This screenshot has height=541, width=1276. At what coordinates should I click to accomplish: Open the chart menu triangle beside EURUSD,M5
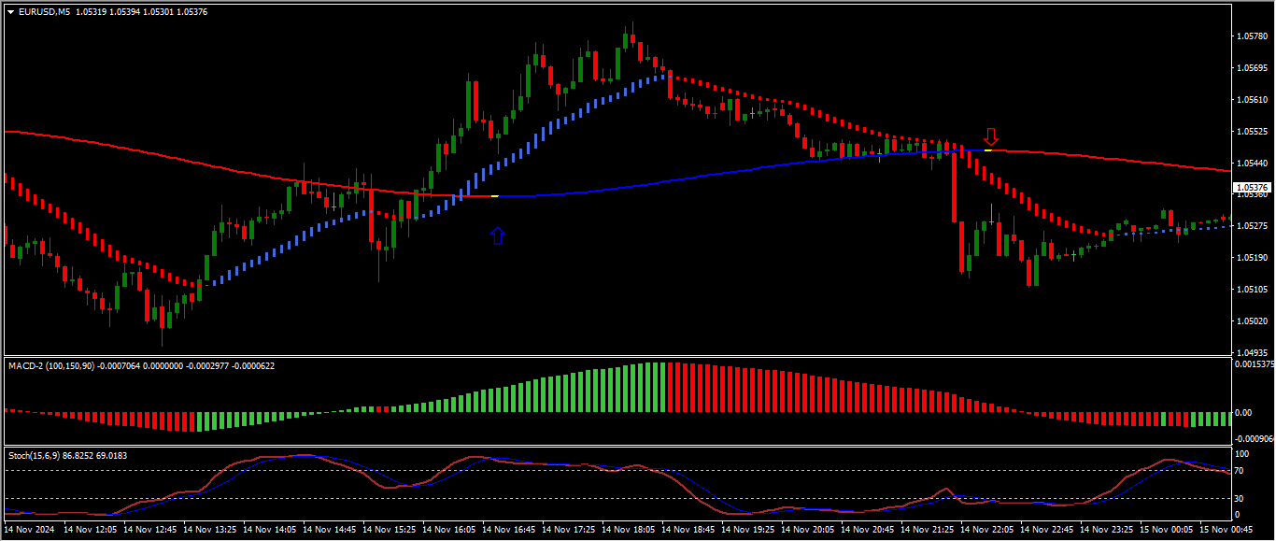(x=10, y=12)
